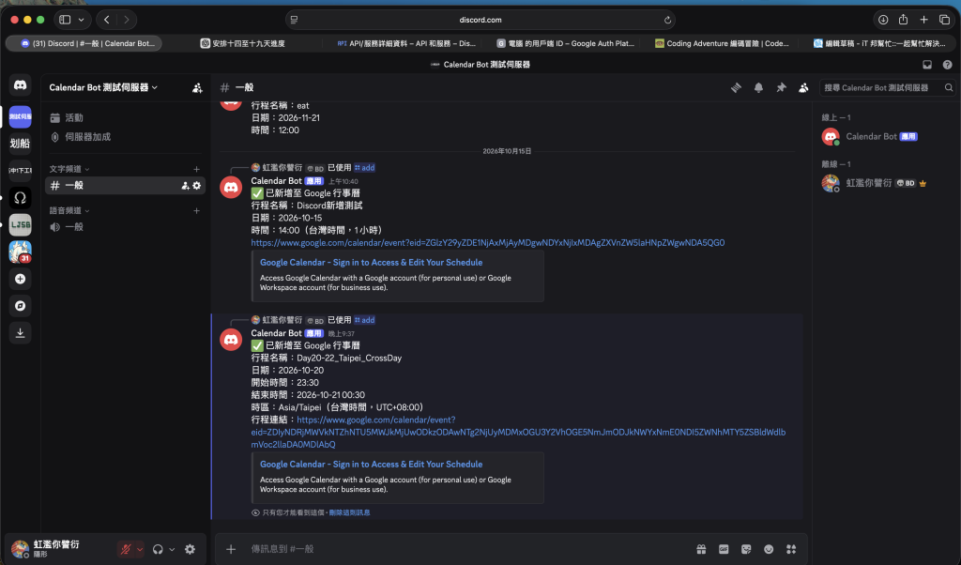Send a gift icon in message bar
The width and height of the screenshot is (961, 565).
tap(701, 549)
